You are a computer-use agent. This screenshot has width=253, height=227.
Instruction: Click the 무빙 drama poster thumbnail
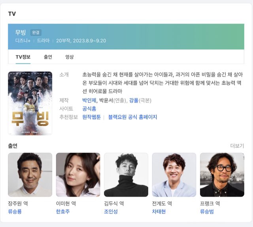tap(30, 103)
